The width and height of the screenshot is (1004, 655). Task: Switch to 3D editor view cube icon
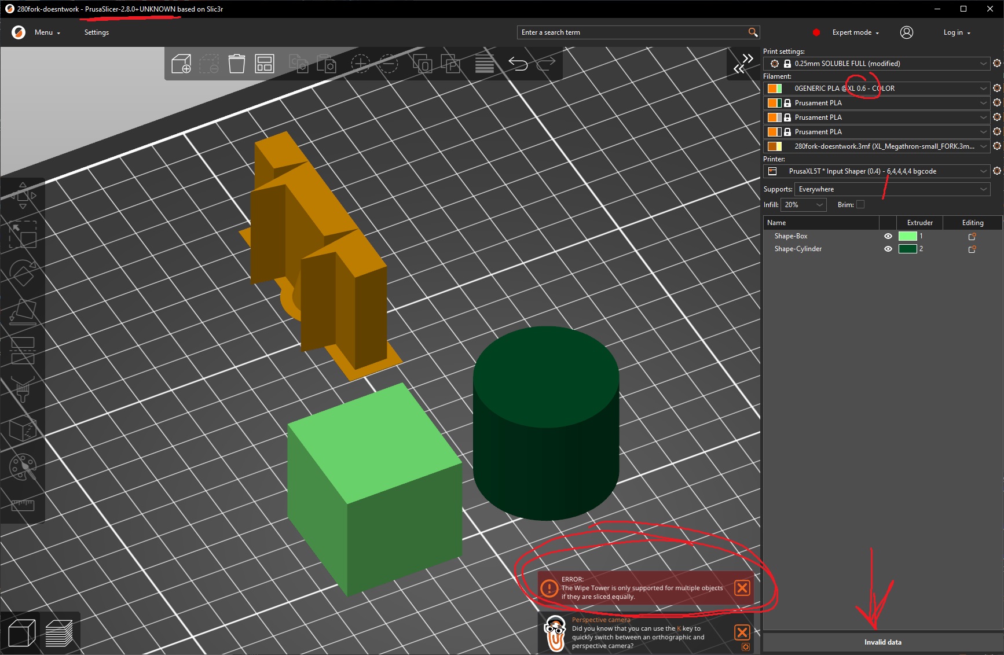click(x=21, y=633)
